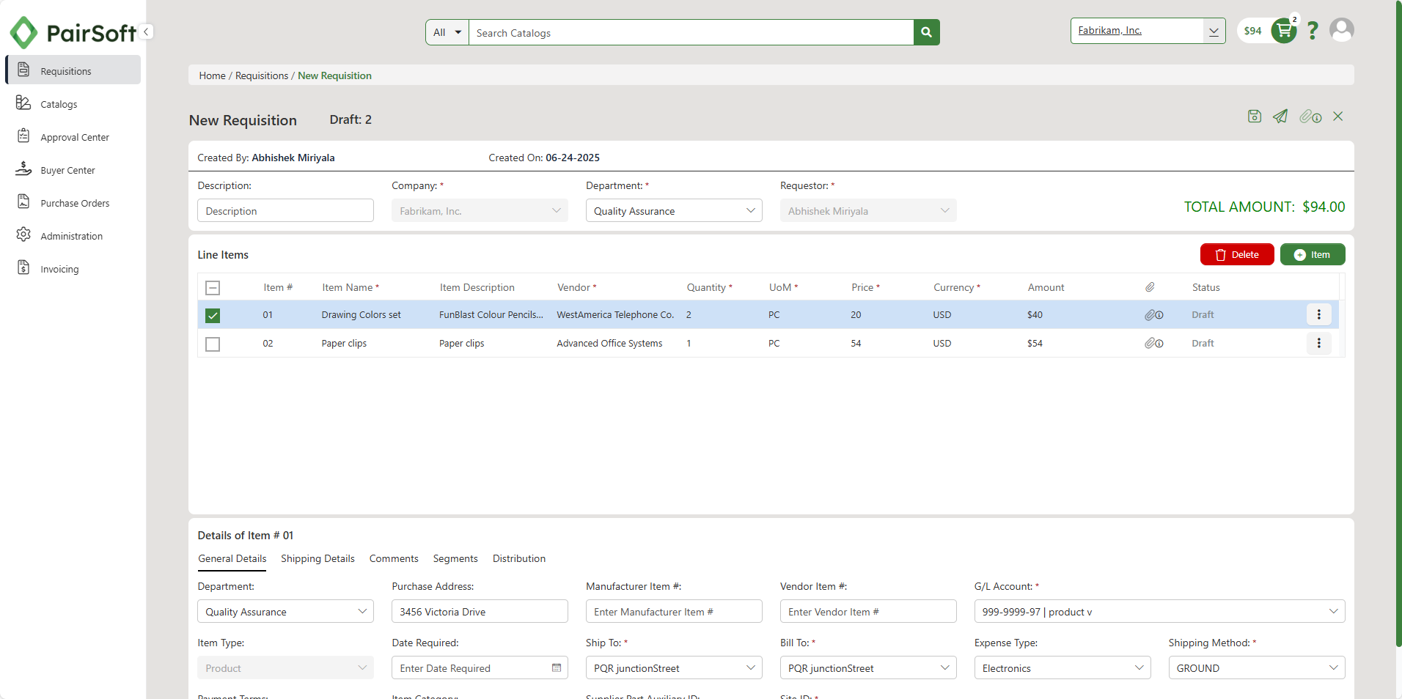Submit requisition with paper plane icon

[1280, 116]
